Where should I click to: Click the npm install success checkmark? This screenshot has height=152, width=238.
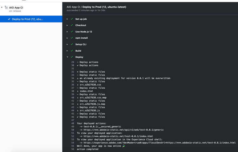coord(72,38)
